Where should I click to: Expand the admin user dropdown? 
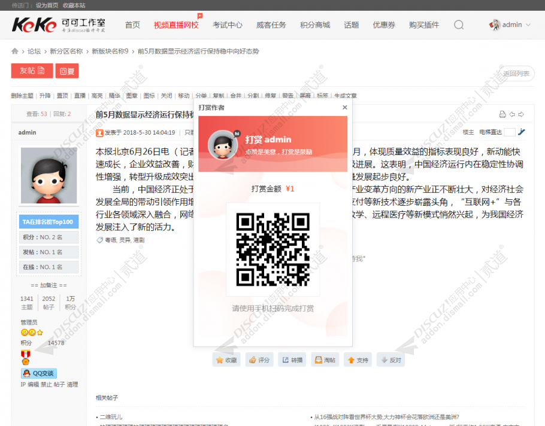[x=528, y=25]
